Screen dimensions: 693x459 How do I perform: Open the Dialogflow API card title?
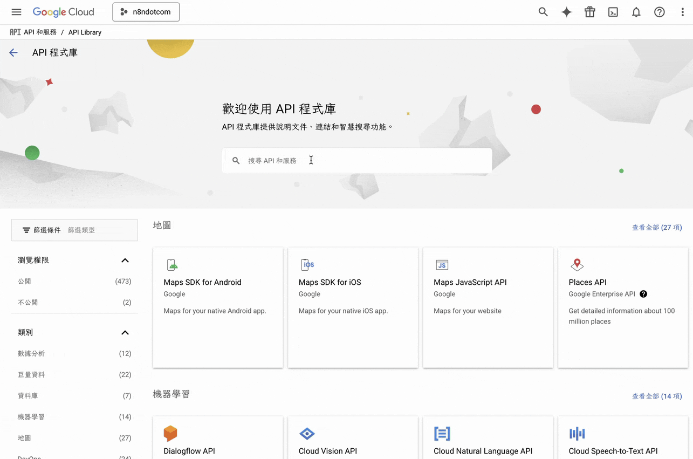click(x=189, y=451)
